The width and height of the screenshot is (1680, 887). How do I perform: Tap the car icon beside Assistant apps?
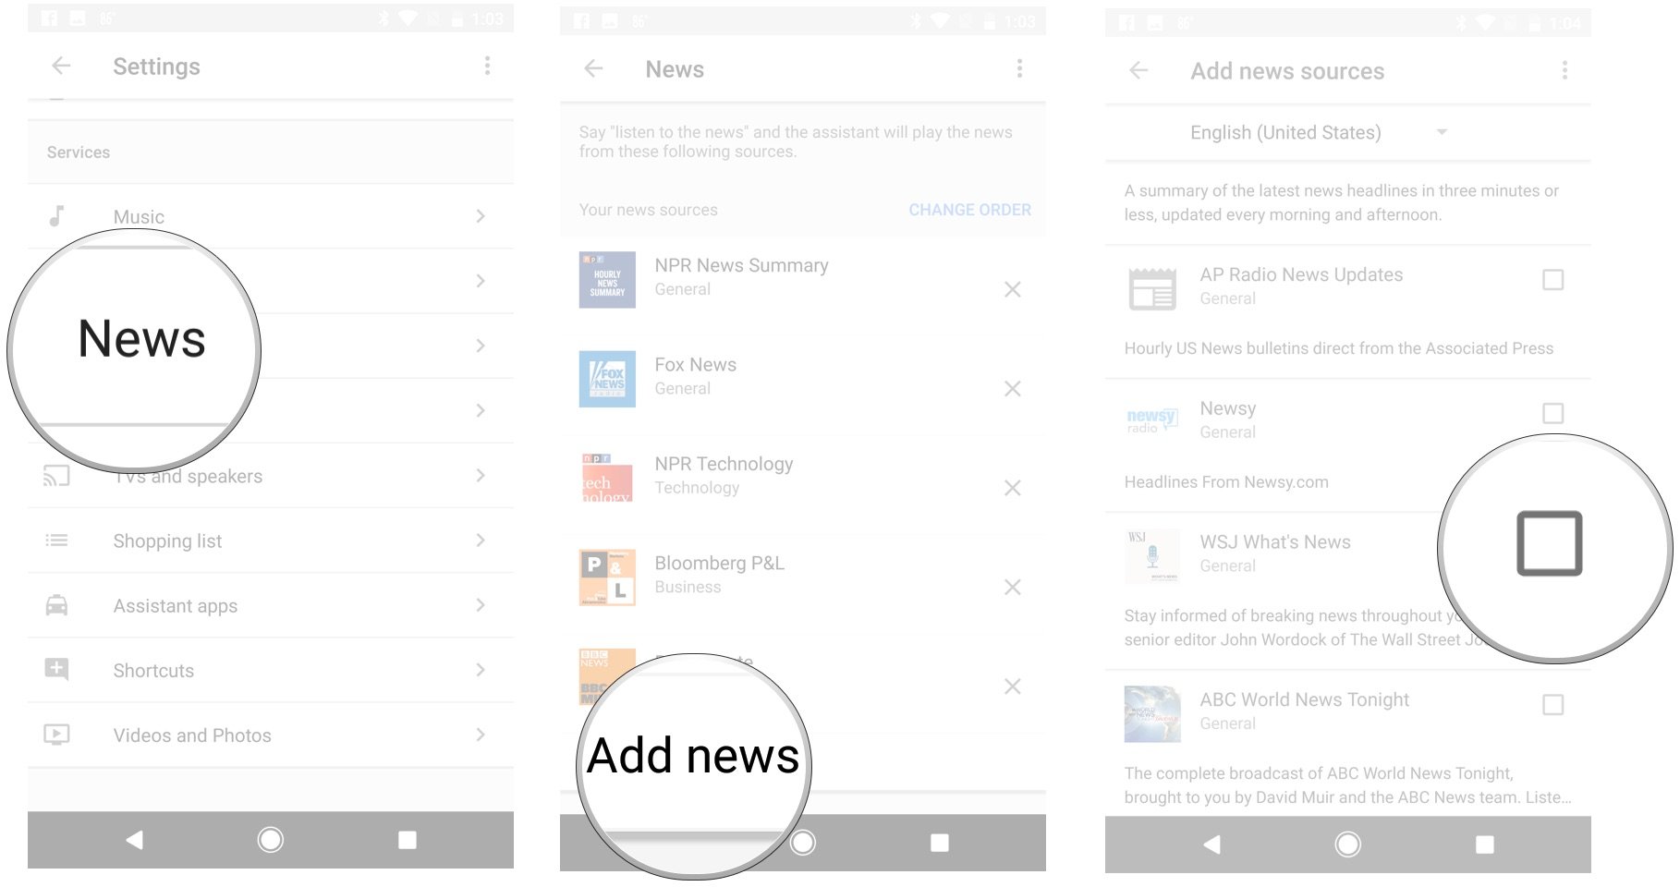56,605
